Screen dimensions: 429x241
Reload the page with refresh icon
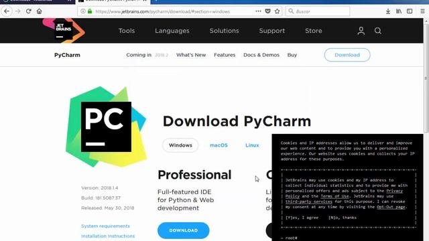pos(28,11)
